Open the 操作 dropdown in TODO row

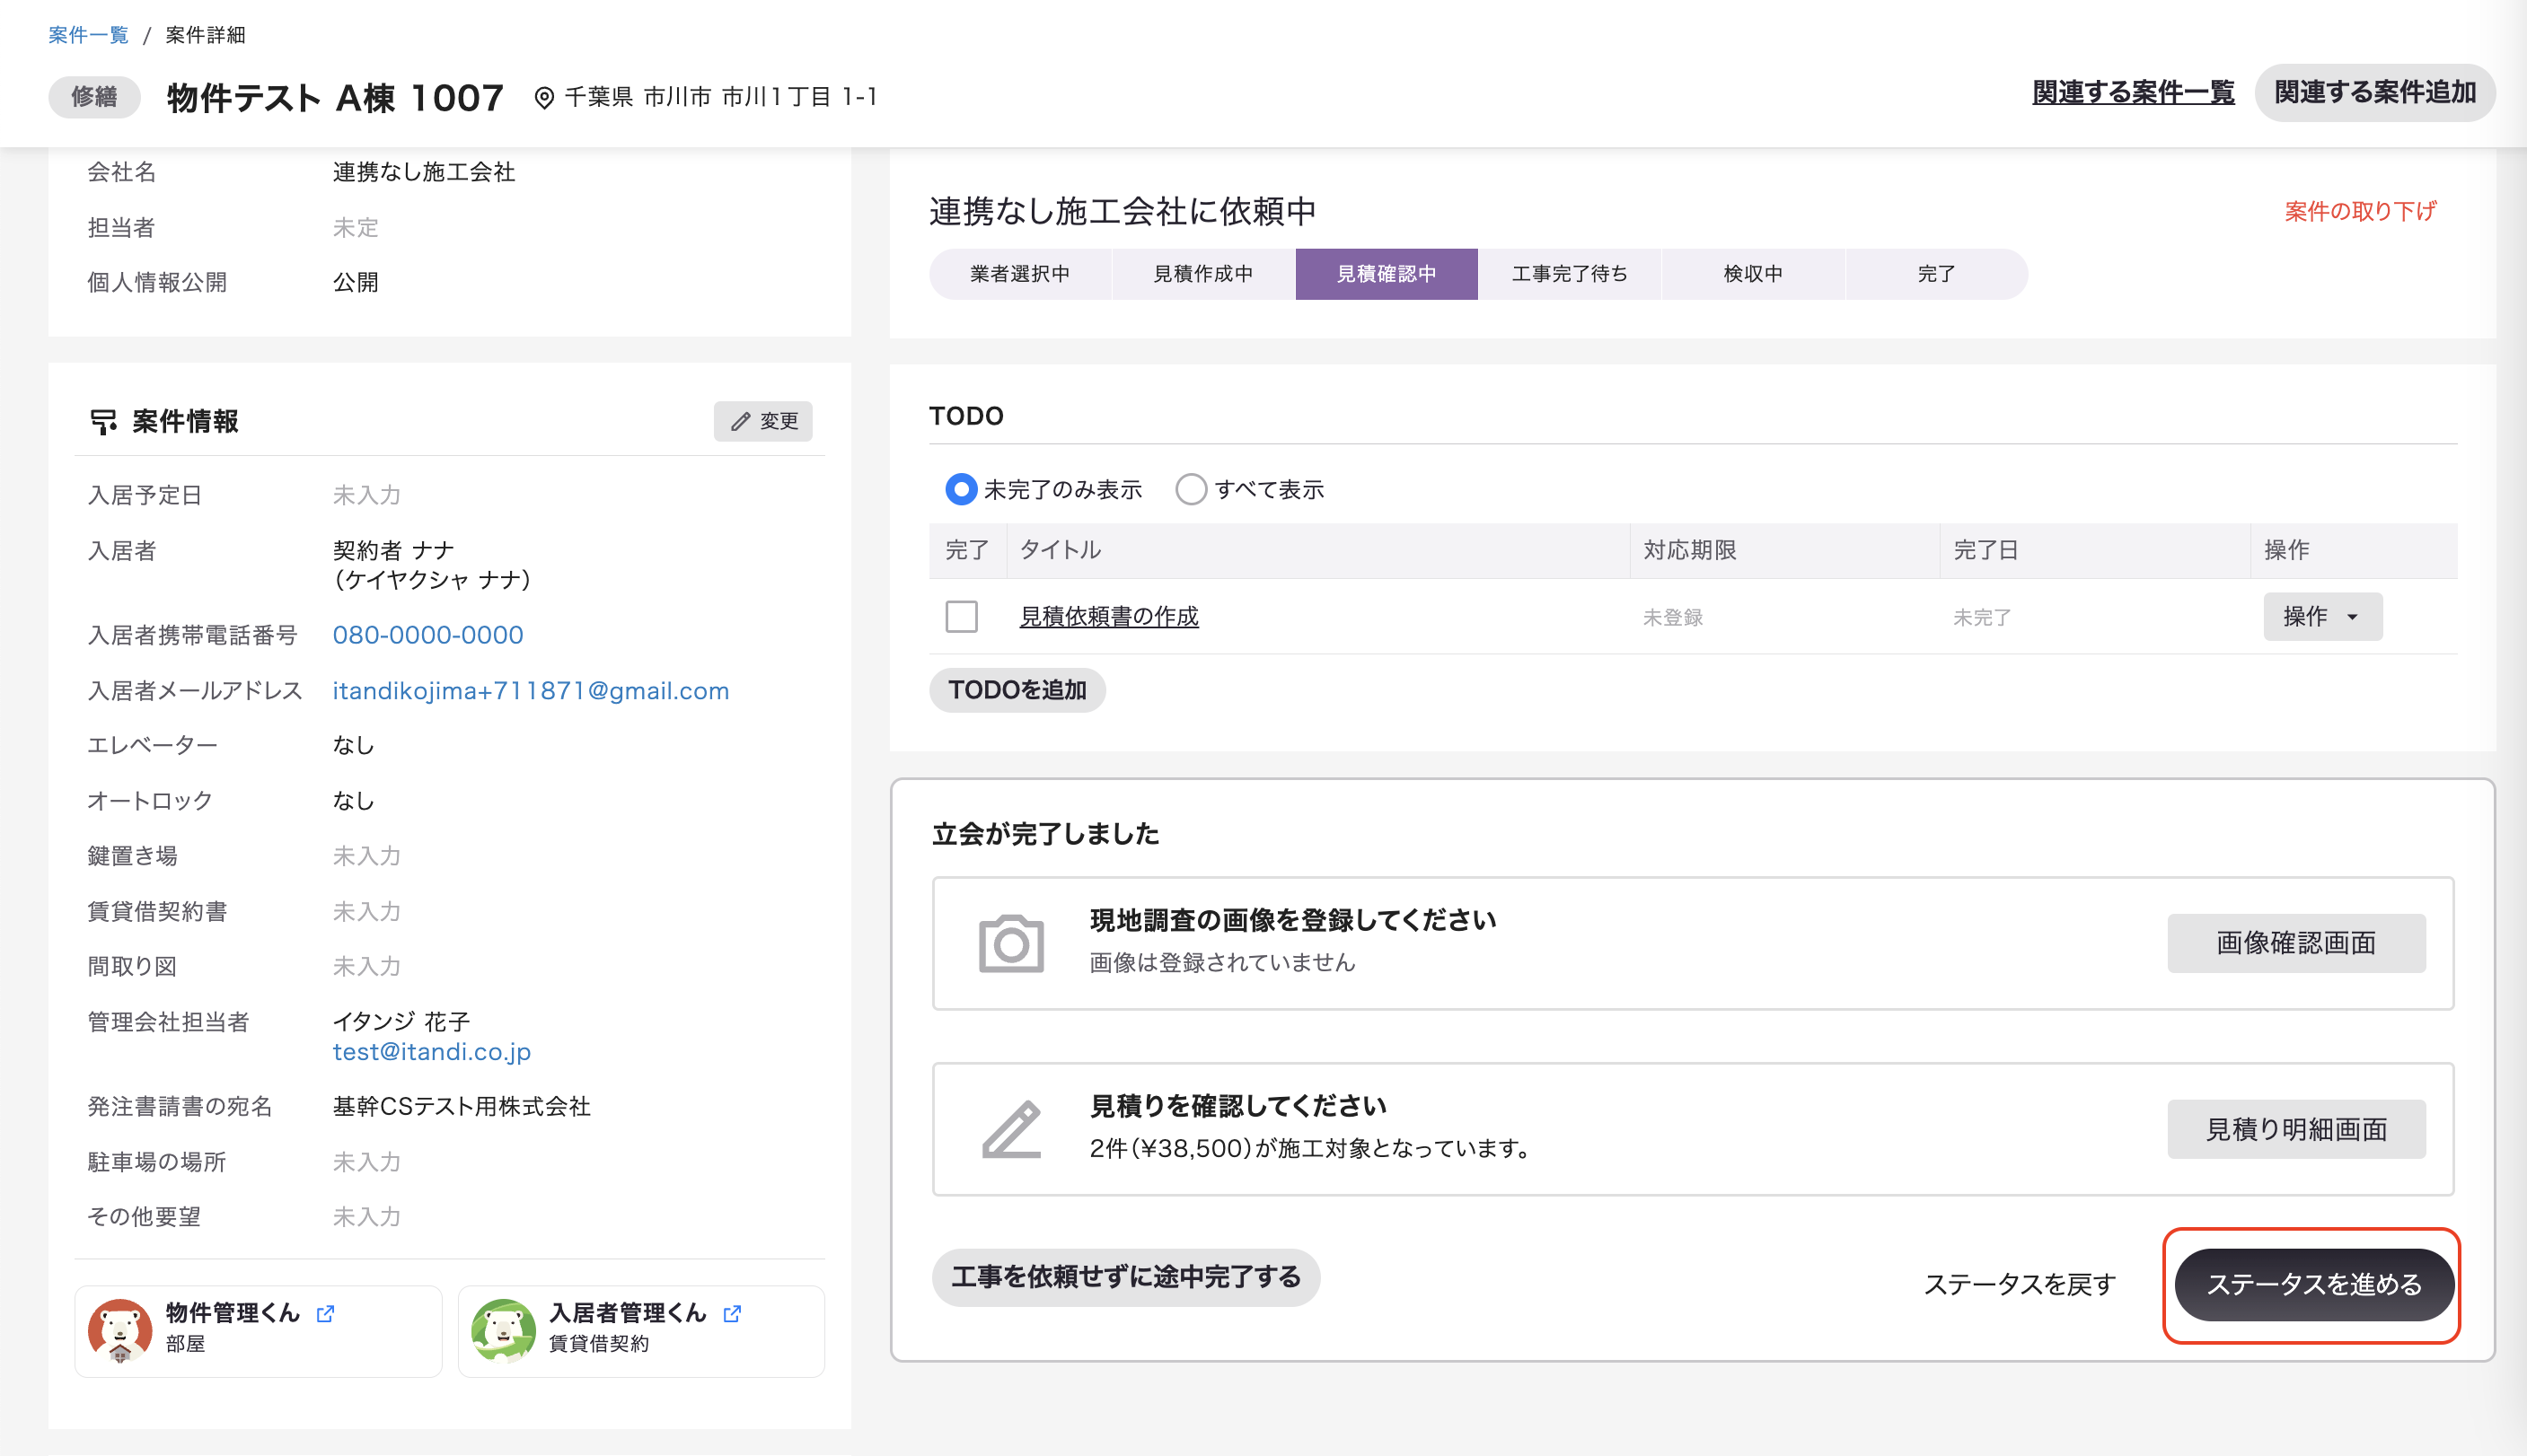coord(2322,616)
